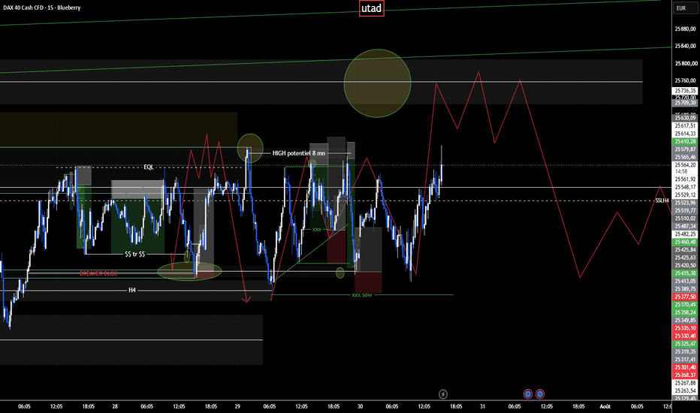Click the 25 709,30 price label
The image size is (700, 413).
tap(685, 103)
